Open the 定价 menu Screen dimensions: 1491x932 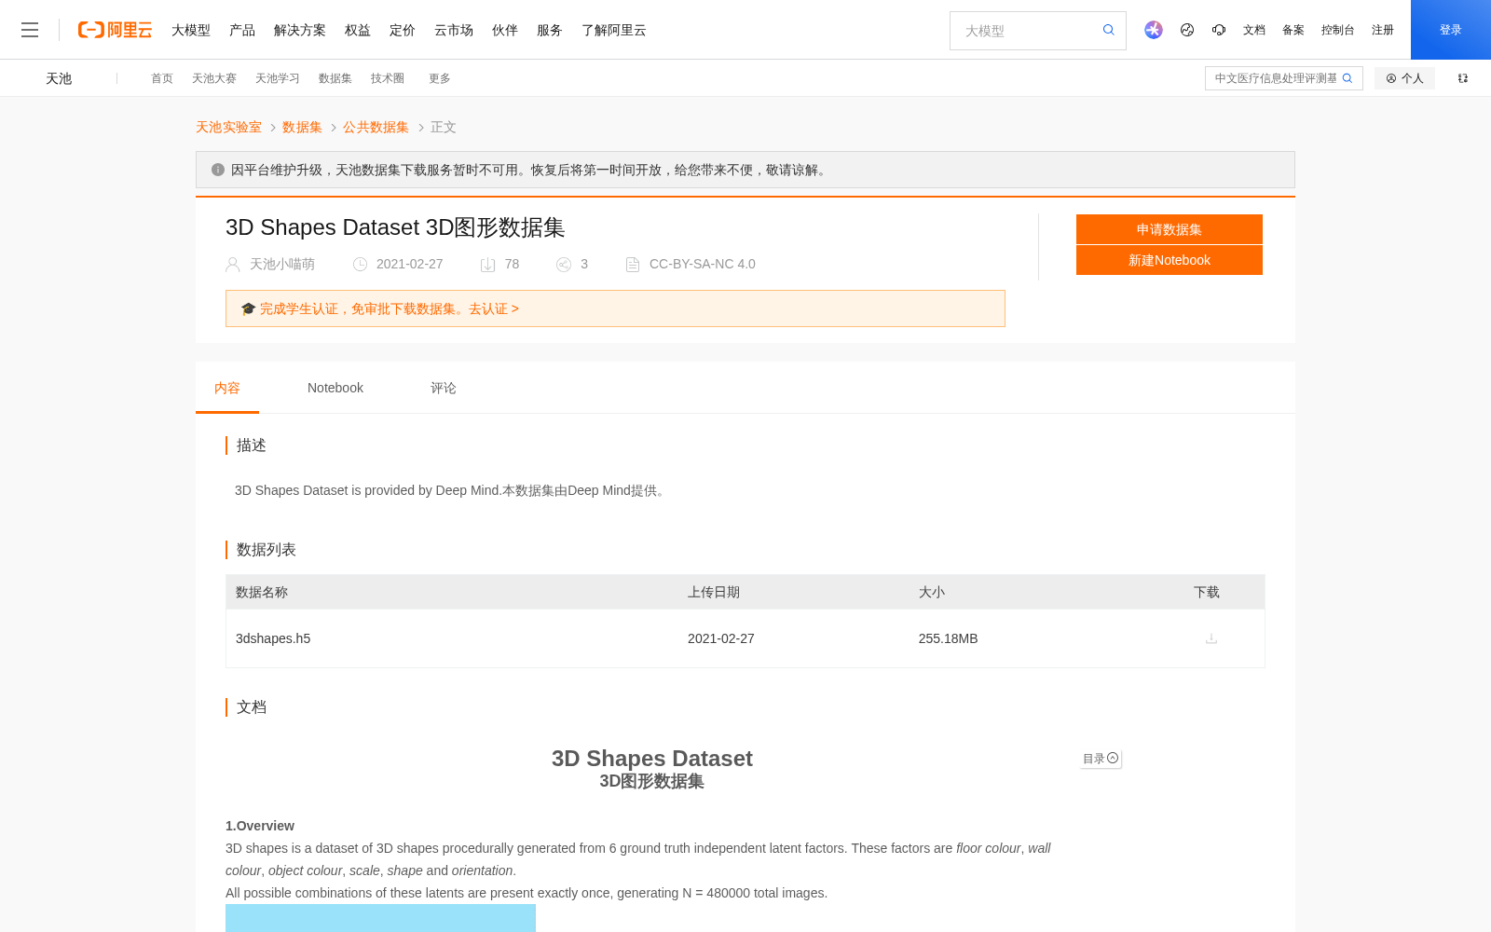tap(403, 30)
